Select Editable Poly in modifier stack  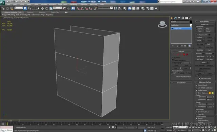181,29
